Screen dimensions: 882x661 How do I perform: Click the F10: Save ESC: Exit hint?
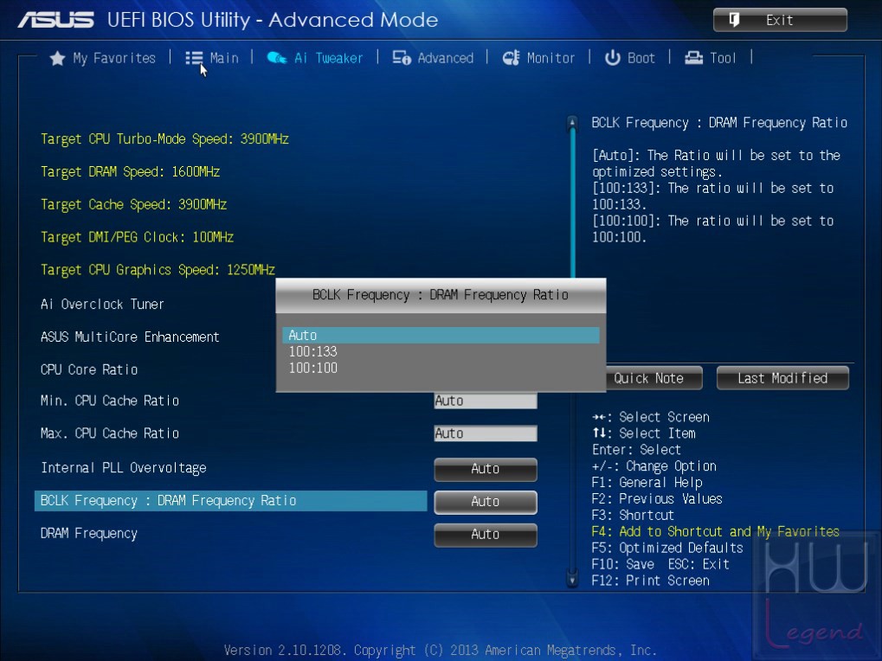tap(660, 564)
